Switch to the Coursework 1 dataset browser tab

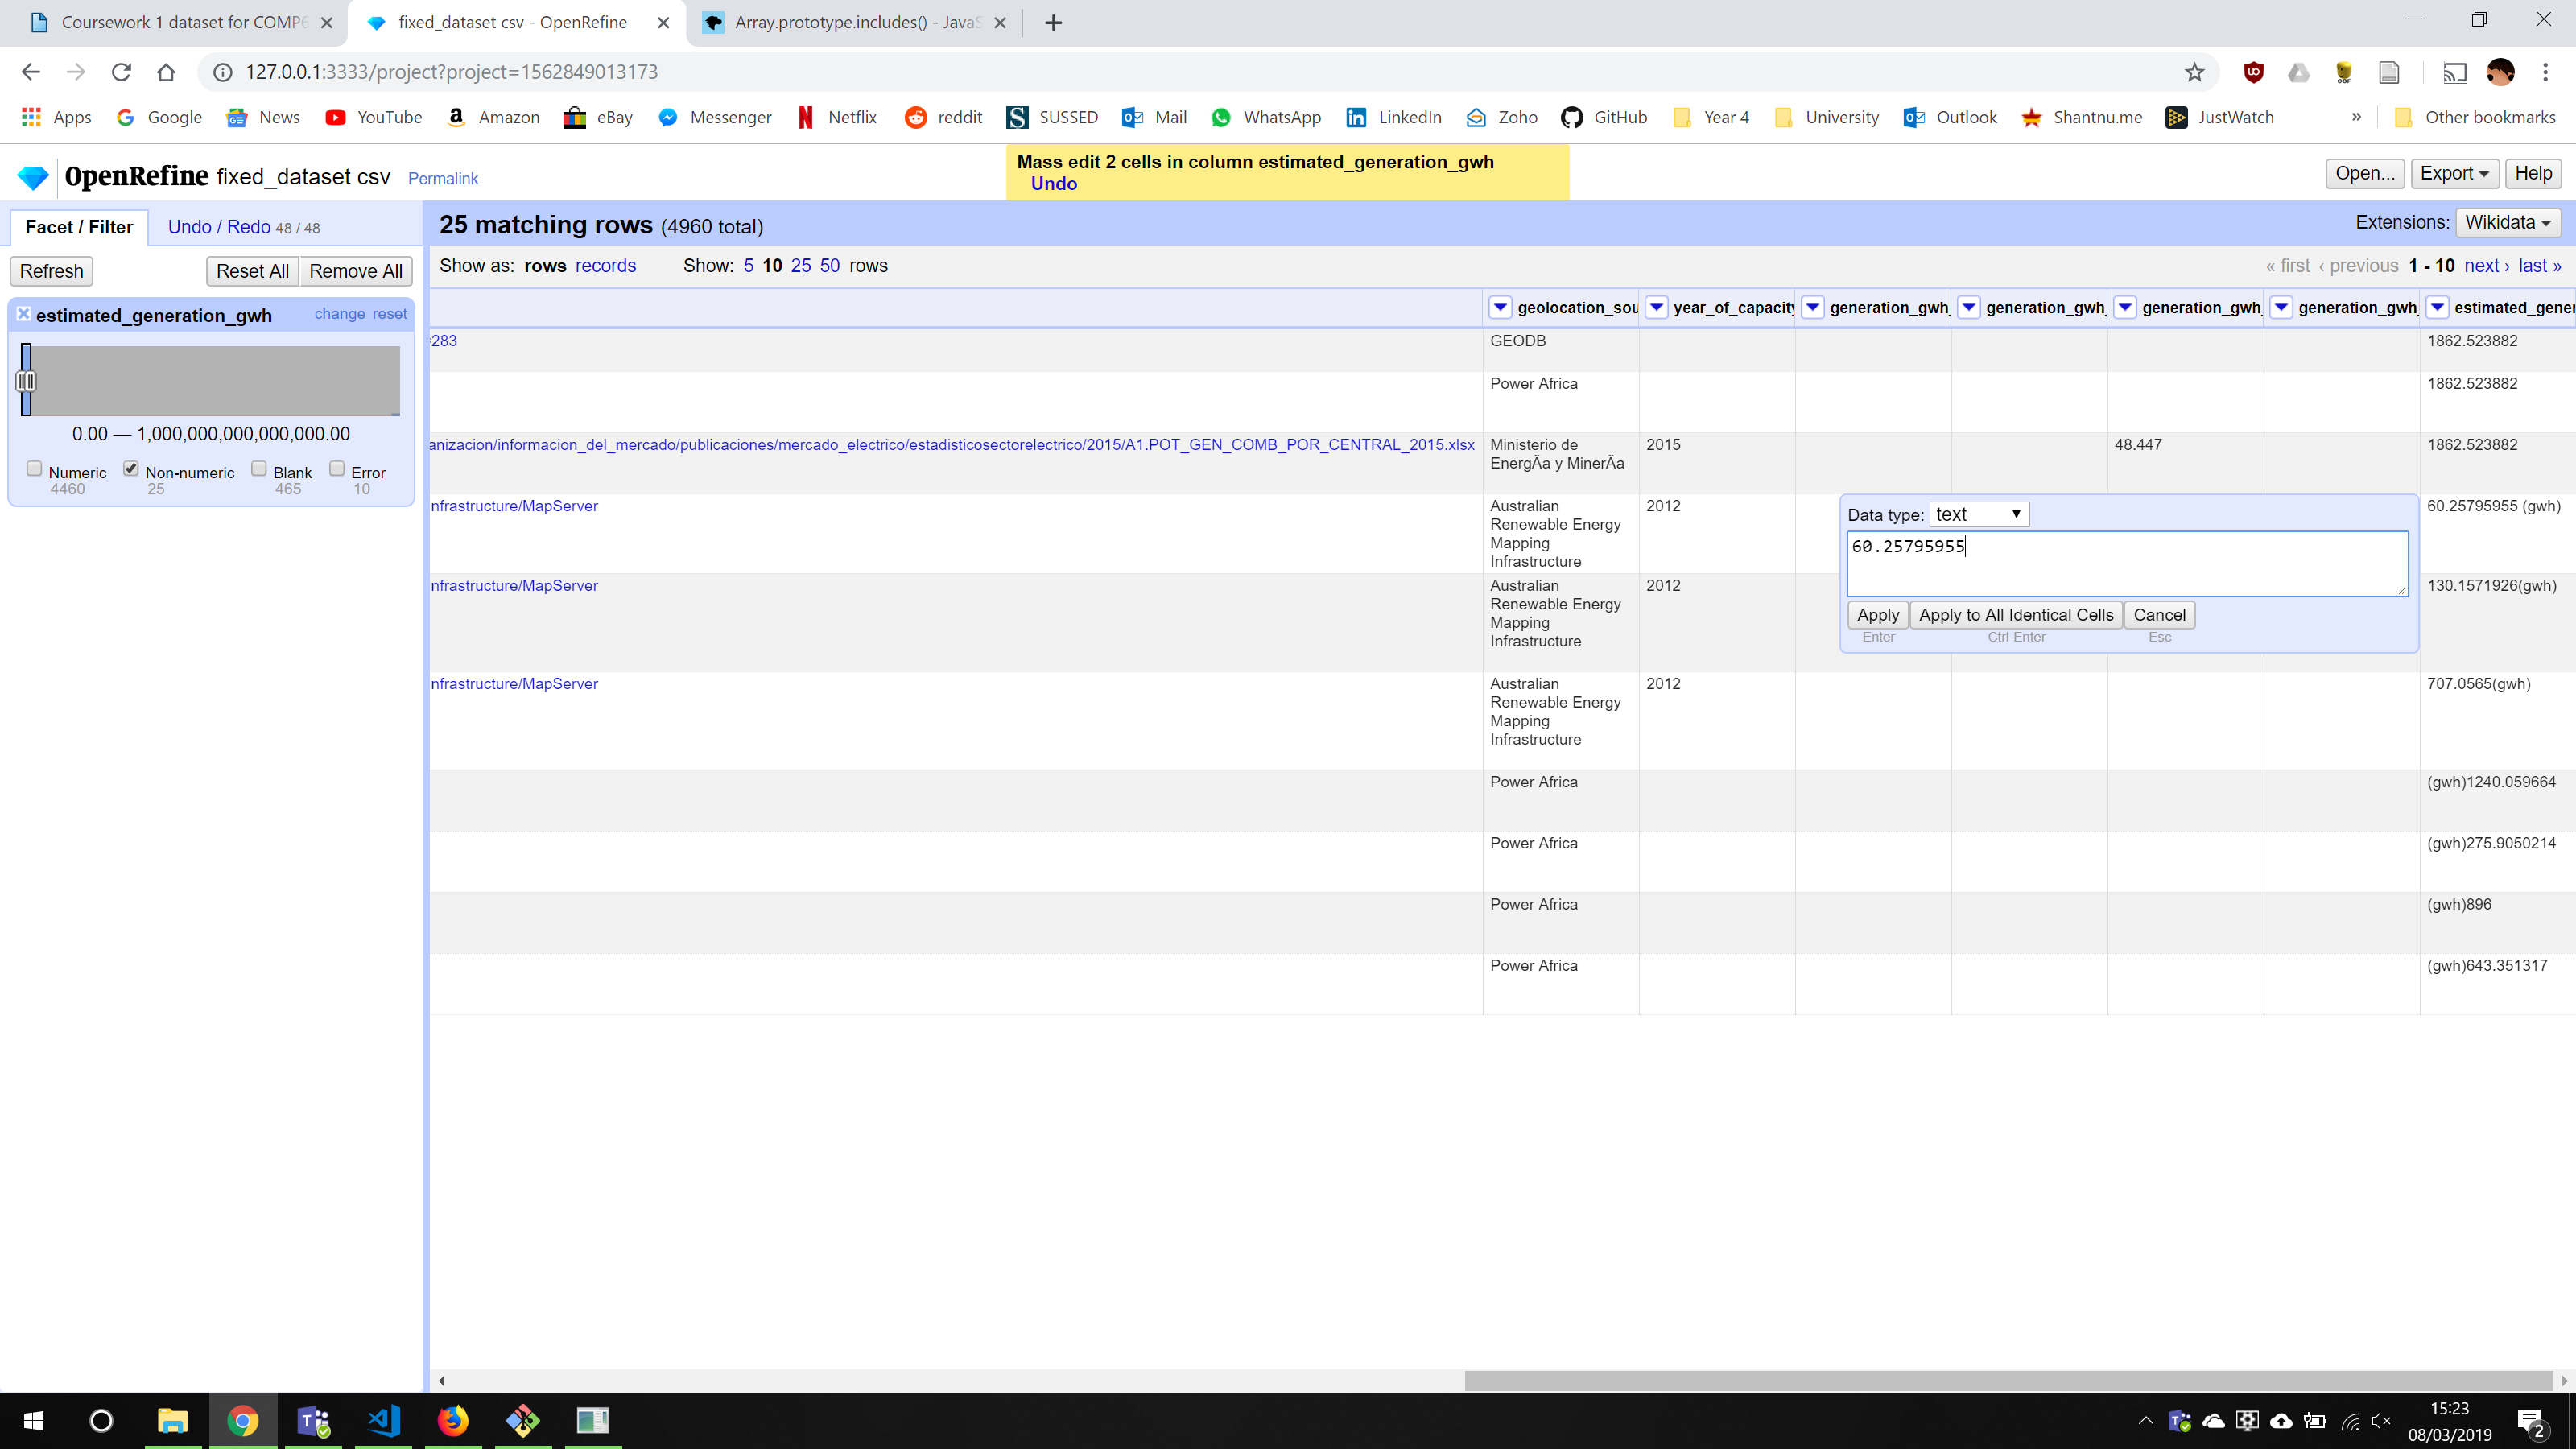point(180,22)
